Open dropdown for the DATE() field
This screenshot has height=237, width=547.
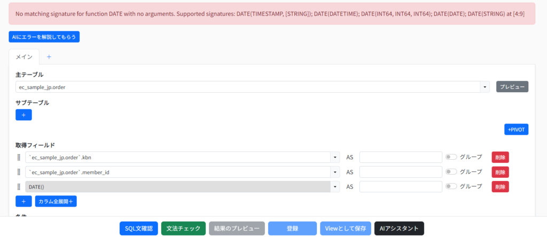click(x=335, y=187)
